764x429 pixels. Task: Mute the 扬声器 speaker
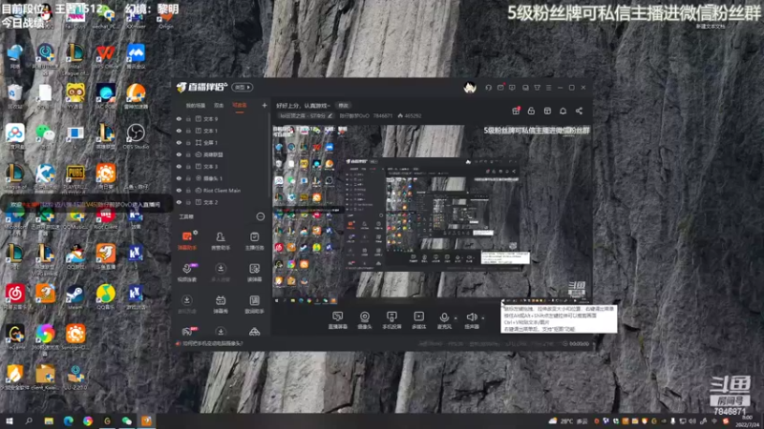(471, 320)
